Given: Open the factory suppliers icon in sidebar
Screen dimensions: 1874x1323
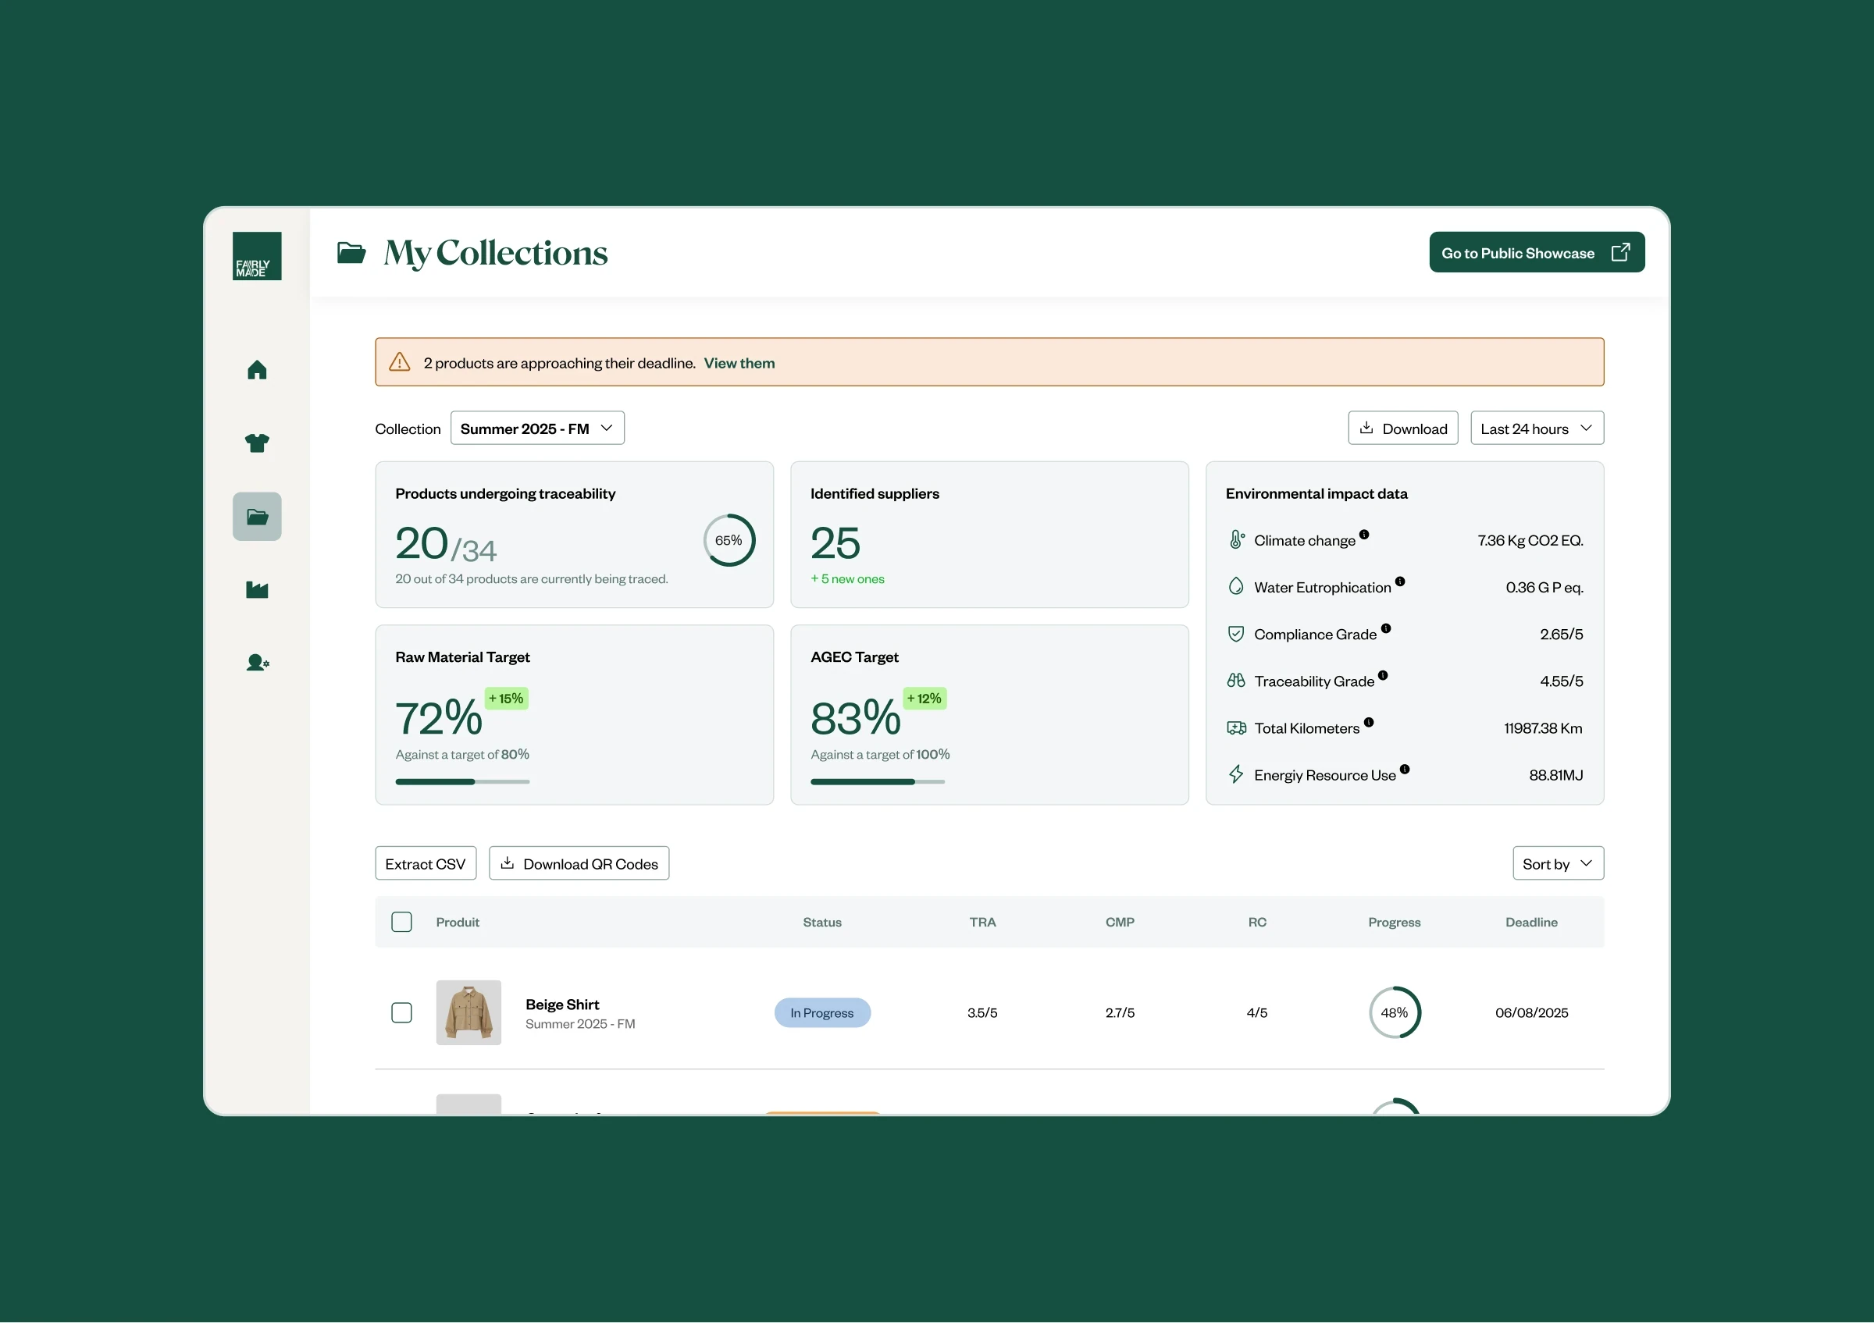Looking at the screenshot, I should click(x=257, y=590).
